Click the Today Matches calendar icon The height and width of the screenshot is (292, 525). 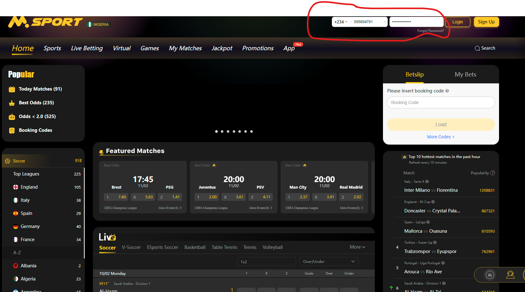12,89
